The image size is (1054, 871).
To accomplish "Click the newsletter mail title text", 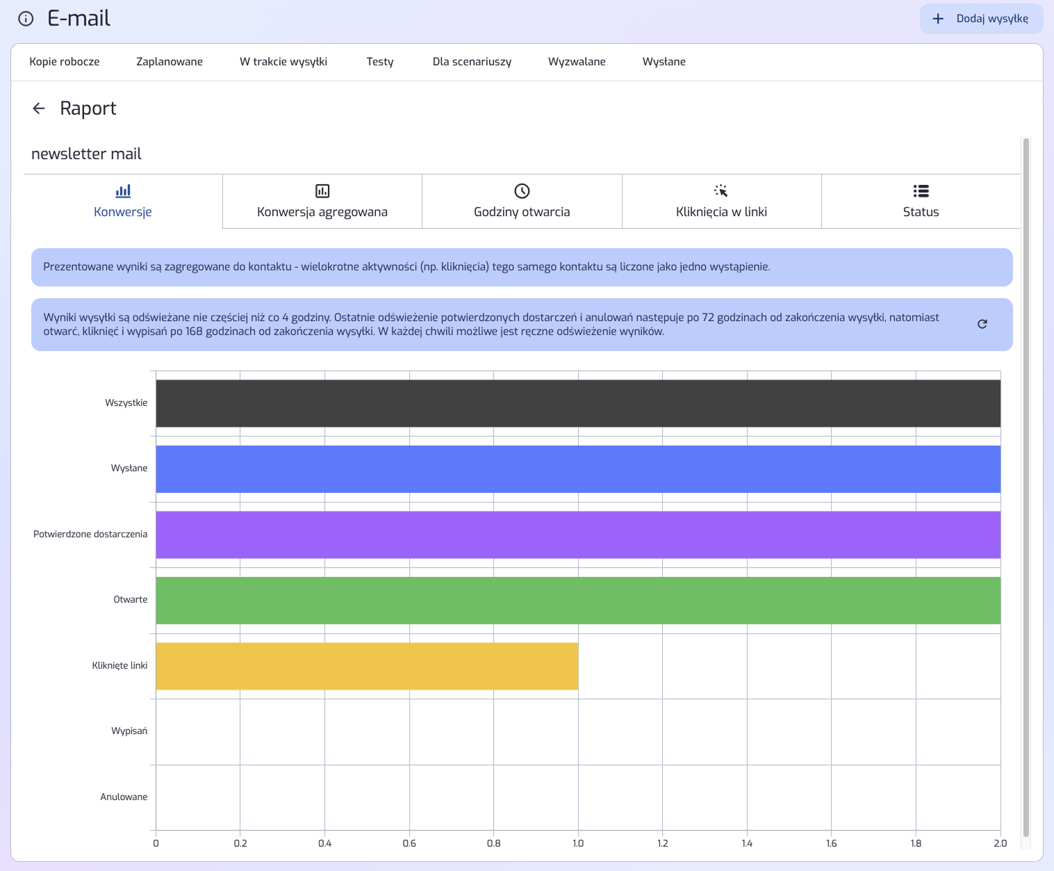I will (86, 154).
